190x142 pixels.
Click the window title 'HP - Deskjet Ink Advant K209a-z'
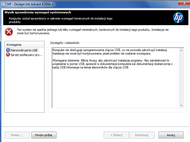[30, 4]
